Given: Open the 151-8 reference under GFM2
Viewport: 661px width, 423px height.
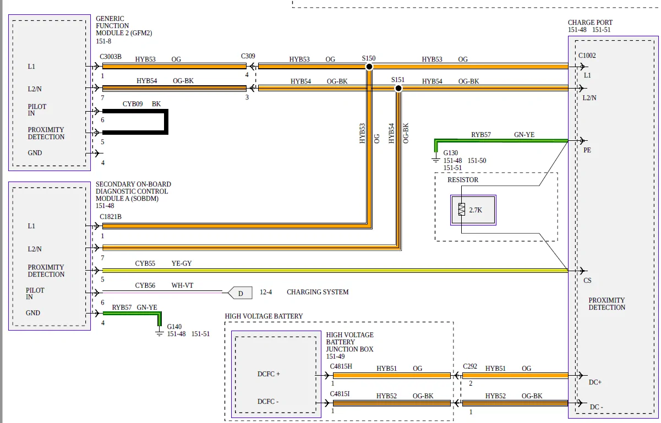Looking at the screenshot, I should point(103,41).
